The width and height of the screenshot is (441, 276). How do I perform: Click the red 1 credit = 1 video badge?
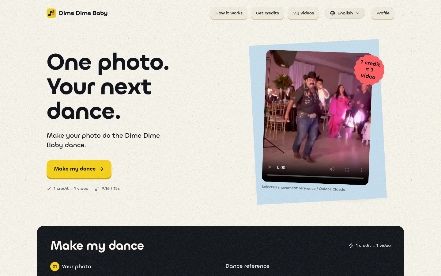tap(369, 70)
